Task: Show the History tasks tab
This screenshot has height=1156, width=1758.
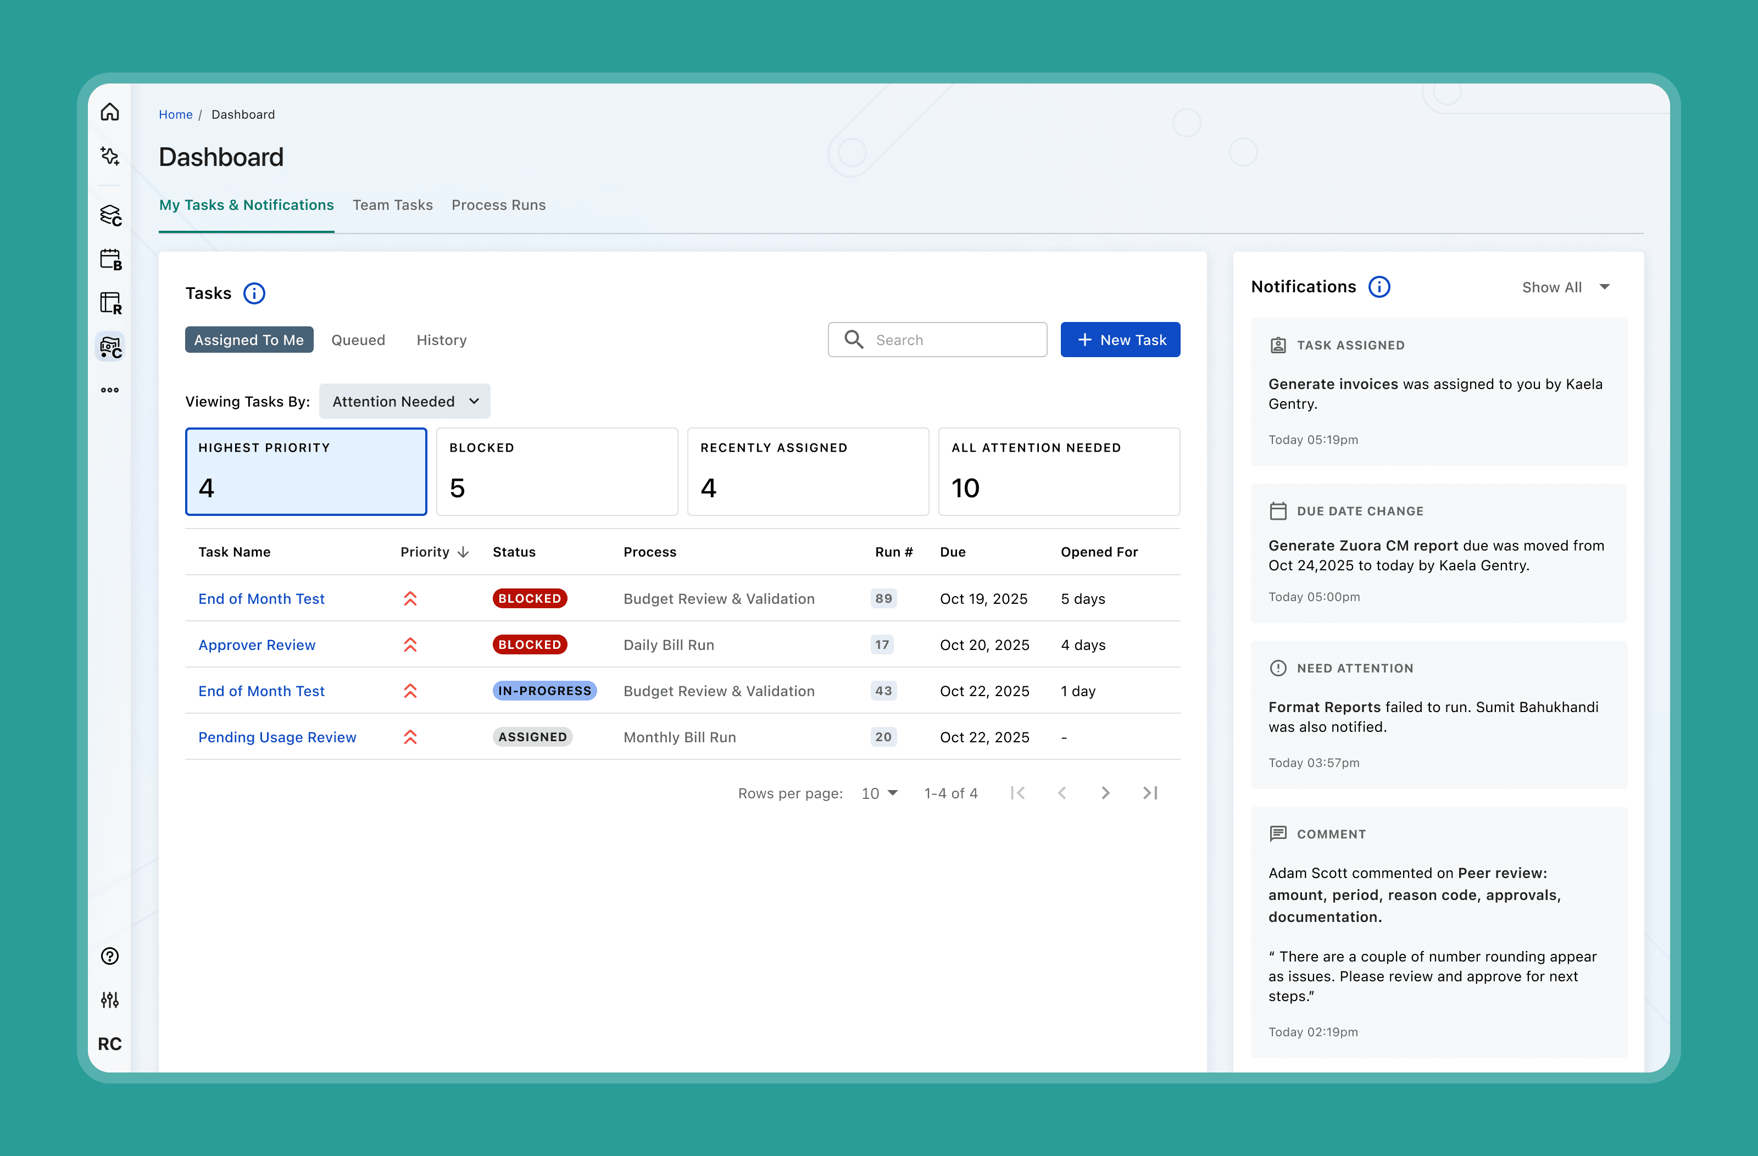Action: pos(442,340)
